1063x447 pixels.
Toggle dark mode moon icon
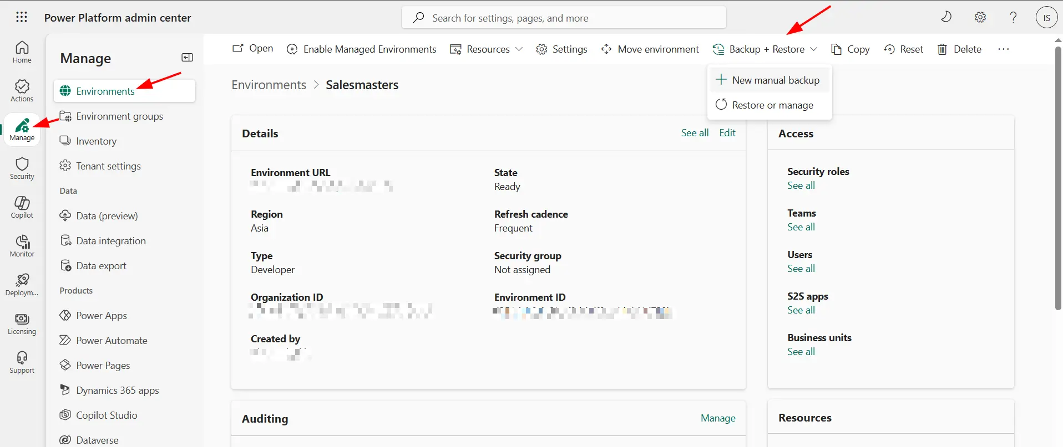946,17
